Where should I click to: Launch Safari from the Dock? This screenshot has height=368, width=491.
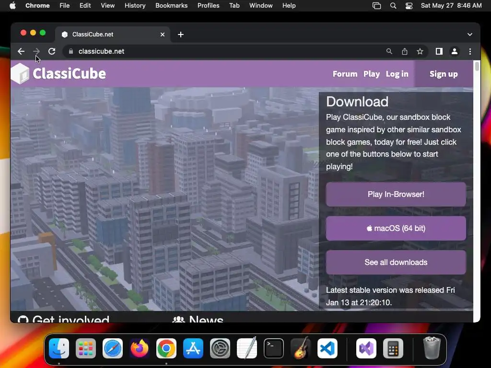coord(113,348)
